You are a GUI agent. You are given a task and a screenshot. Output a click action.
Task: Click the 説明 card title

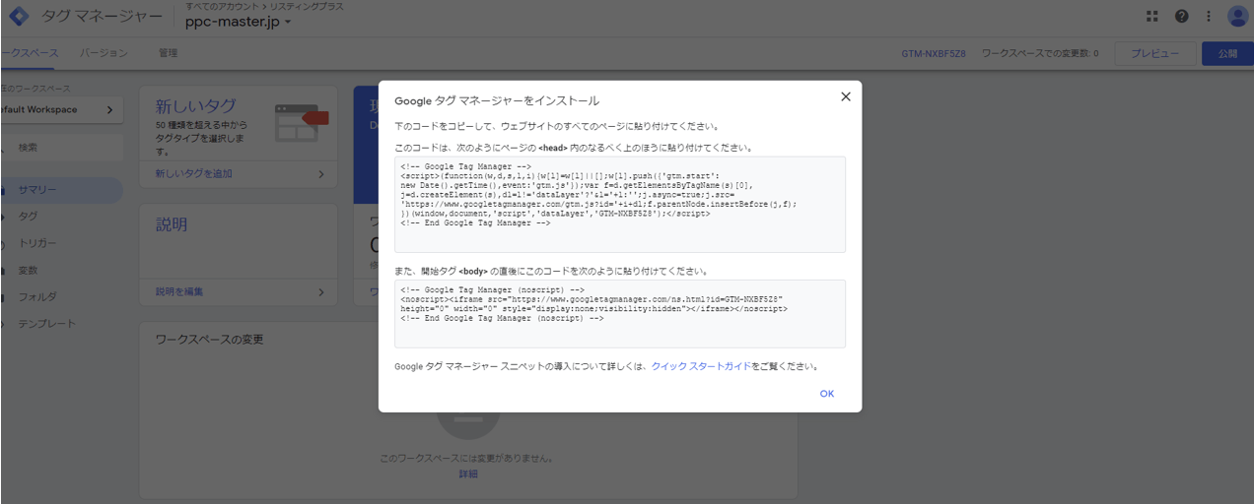click(172, 224)
